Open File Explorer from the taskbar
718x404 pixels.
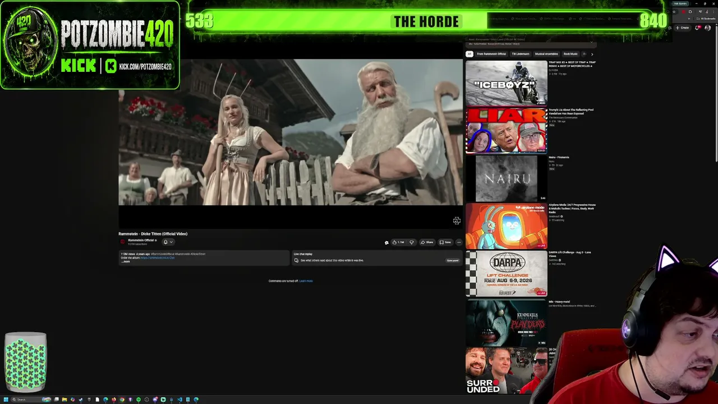point(64,400)
